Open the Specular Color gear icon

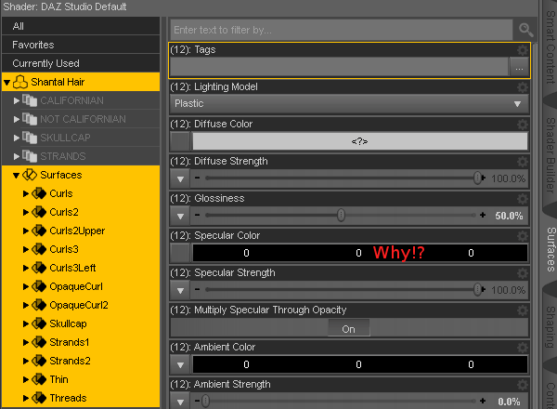pyautogui.click(x=522, y=236)
